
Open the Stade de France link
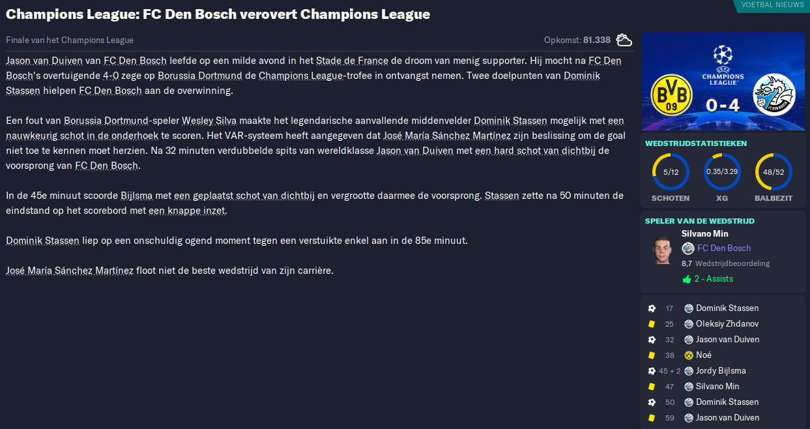pos(352,61)
